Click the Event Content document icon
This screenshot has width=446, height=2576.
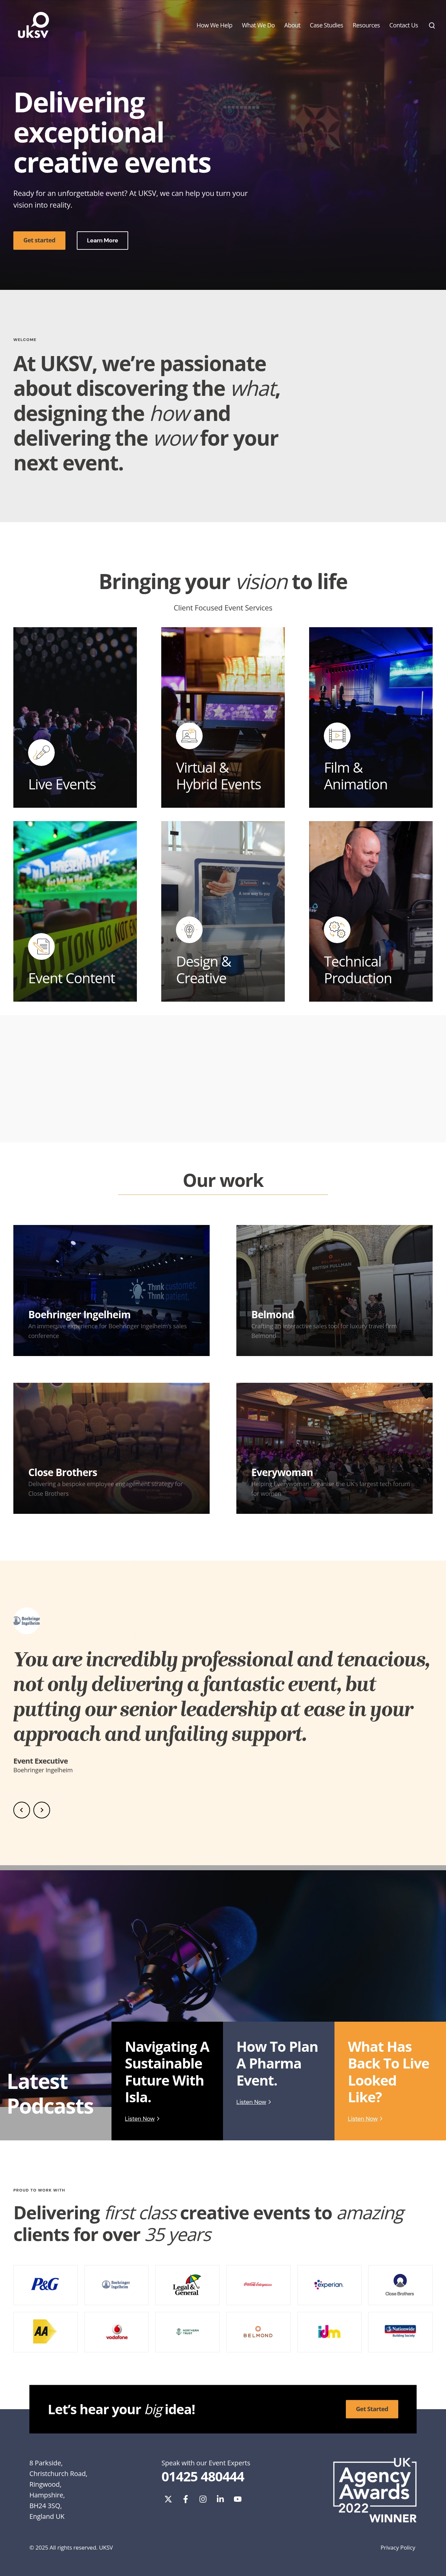41,946
